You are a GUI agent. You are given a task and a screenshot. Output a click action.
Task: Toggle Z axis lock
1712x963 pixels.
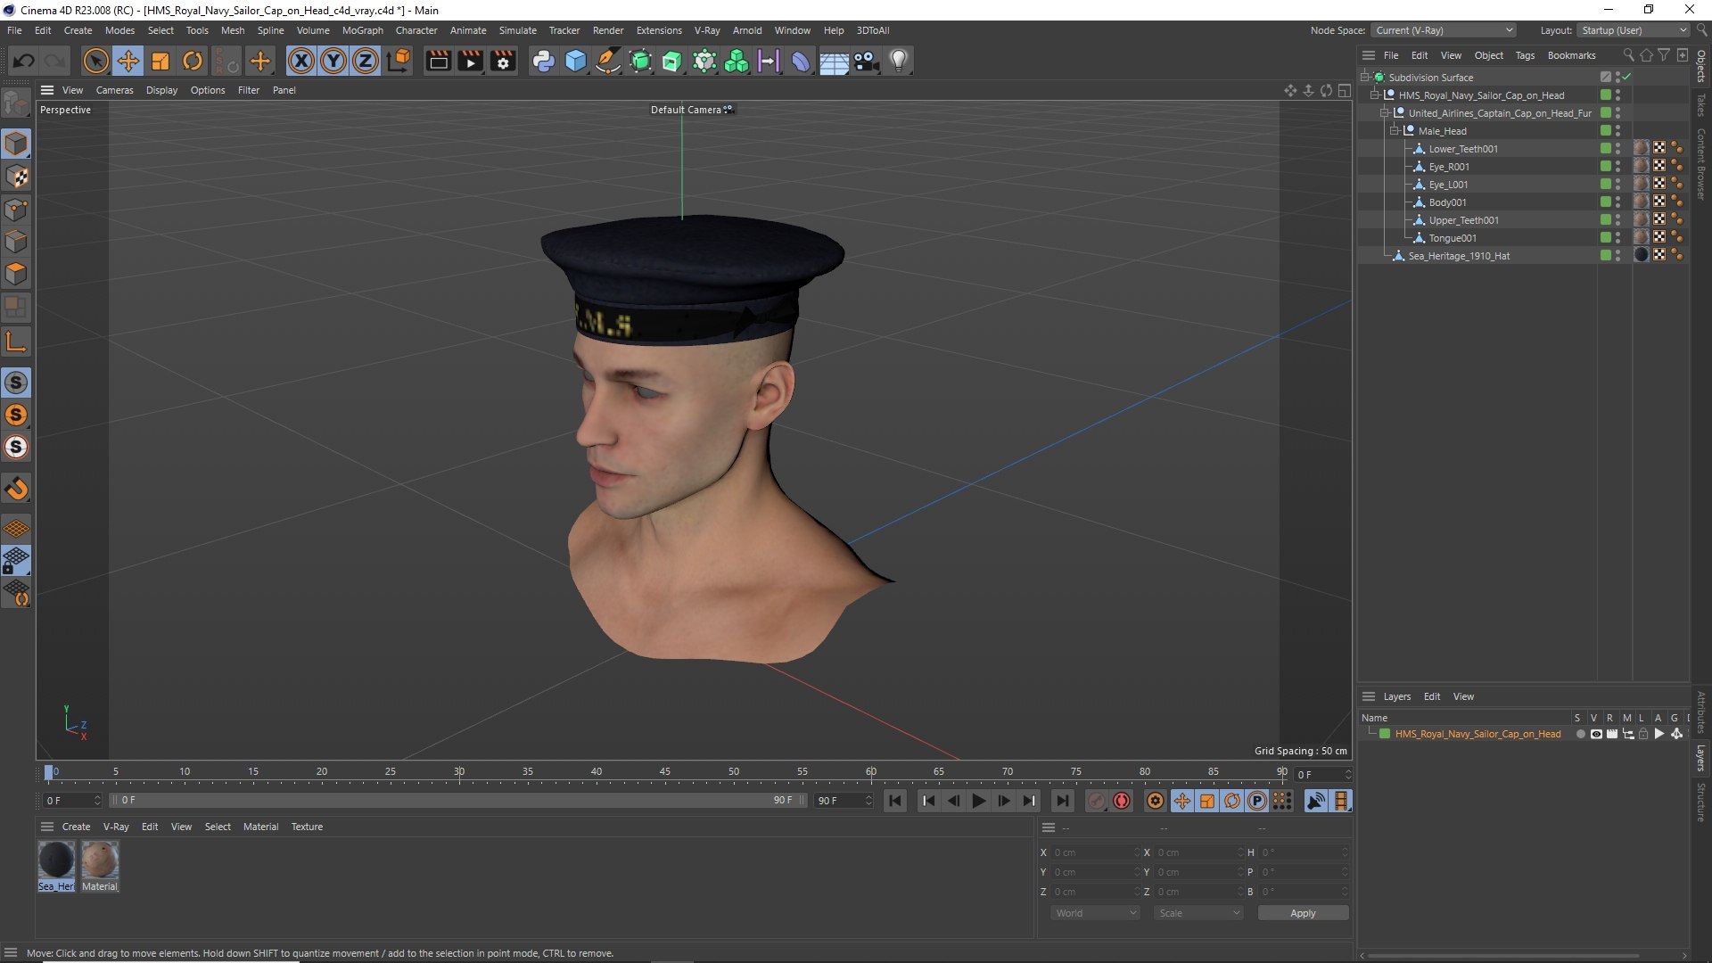point(366,61)
